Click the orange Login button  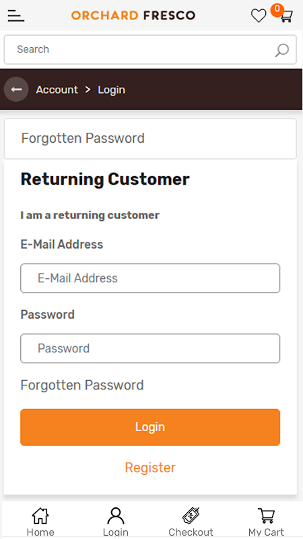click(150, 427)
